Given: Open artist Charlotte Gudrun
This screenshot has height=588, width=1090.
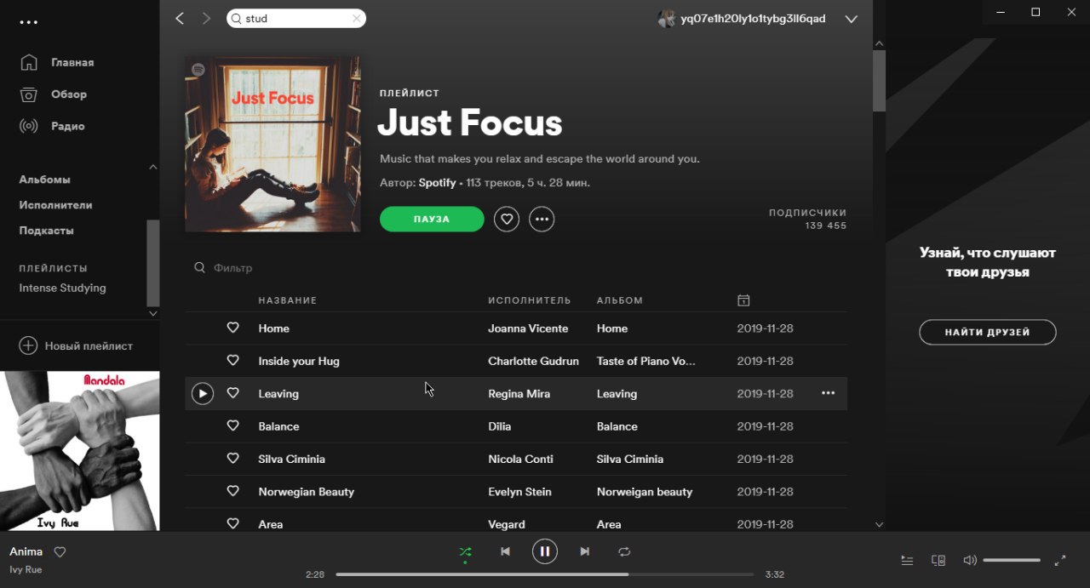Looking at the screenshot, I should [x=533, y=361].
